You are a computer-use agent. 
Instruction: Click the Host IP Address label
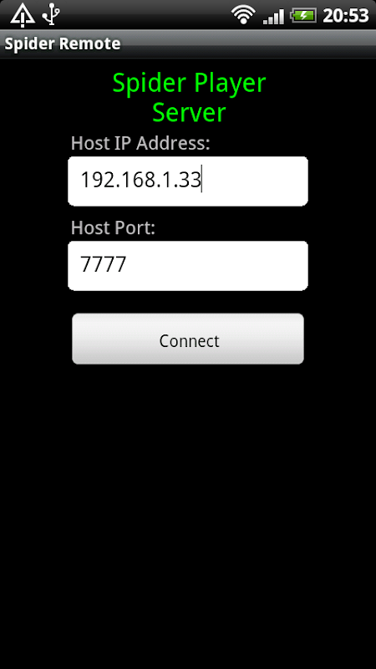point(140,143)
